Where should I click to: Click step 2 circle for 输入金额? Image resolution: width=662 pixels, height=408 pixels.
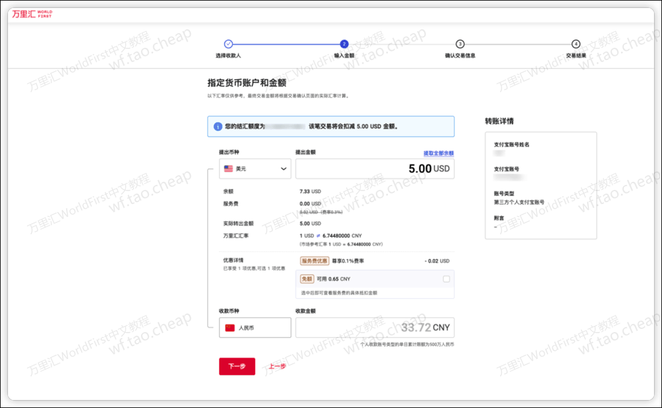tap(344, 44)
